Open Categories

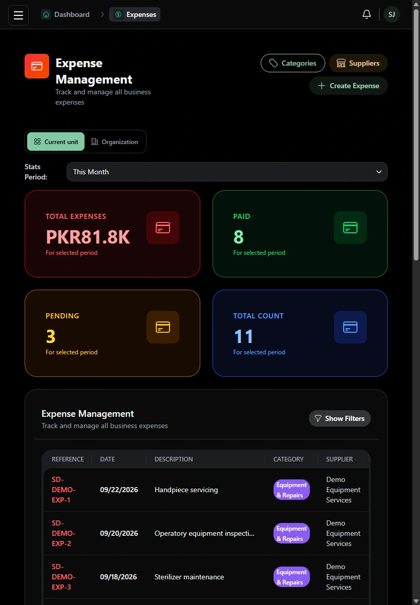coord(293,63)
